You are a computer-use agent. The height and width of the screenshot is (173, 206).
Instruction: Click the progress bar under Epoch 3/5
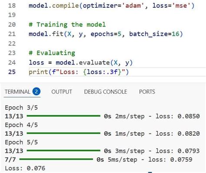coord(63,116)
